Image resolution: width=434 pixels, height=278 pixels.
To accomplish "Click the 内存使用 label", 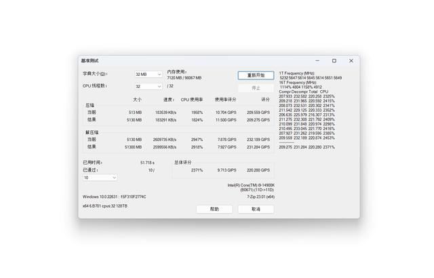I will coord(177,72).
